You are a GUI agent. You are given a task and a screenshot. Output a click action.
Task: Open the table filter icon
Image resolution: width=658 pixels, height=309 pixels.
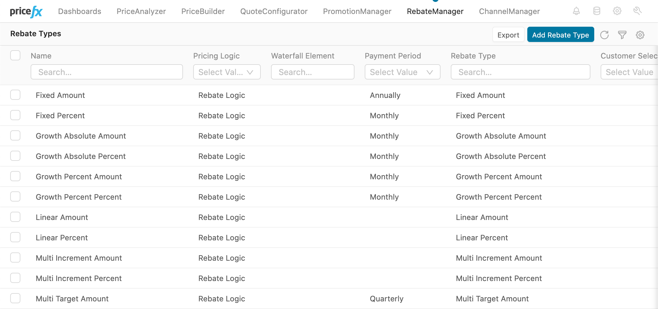pos(622,35)
